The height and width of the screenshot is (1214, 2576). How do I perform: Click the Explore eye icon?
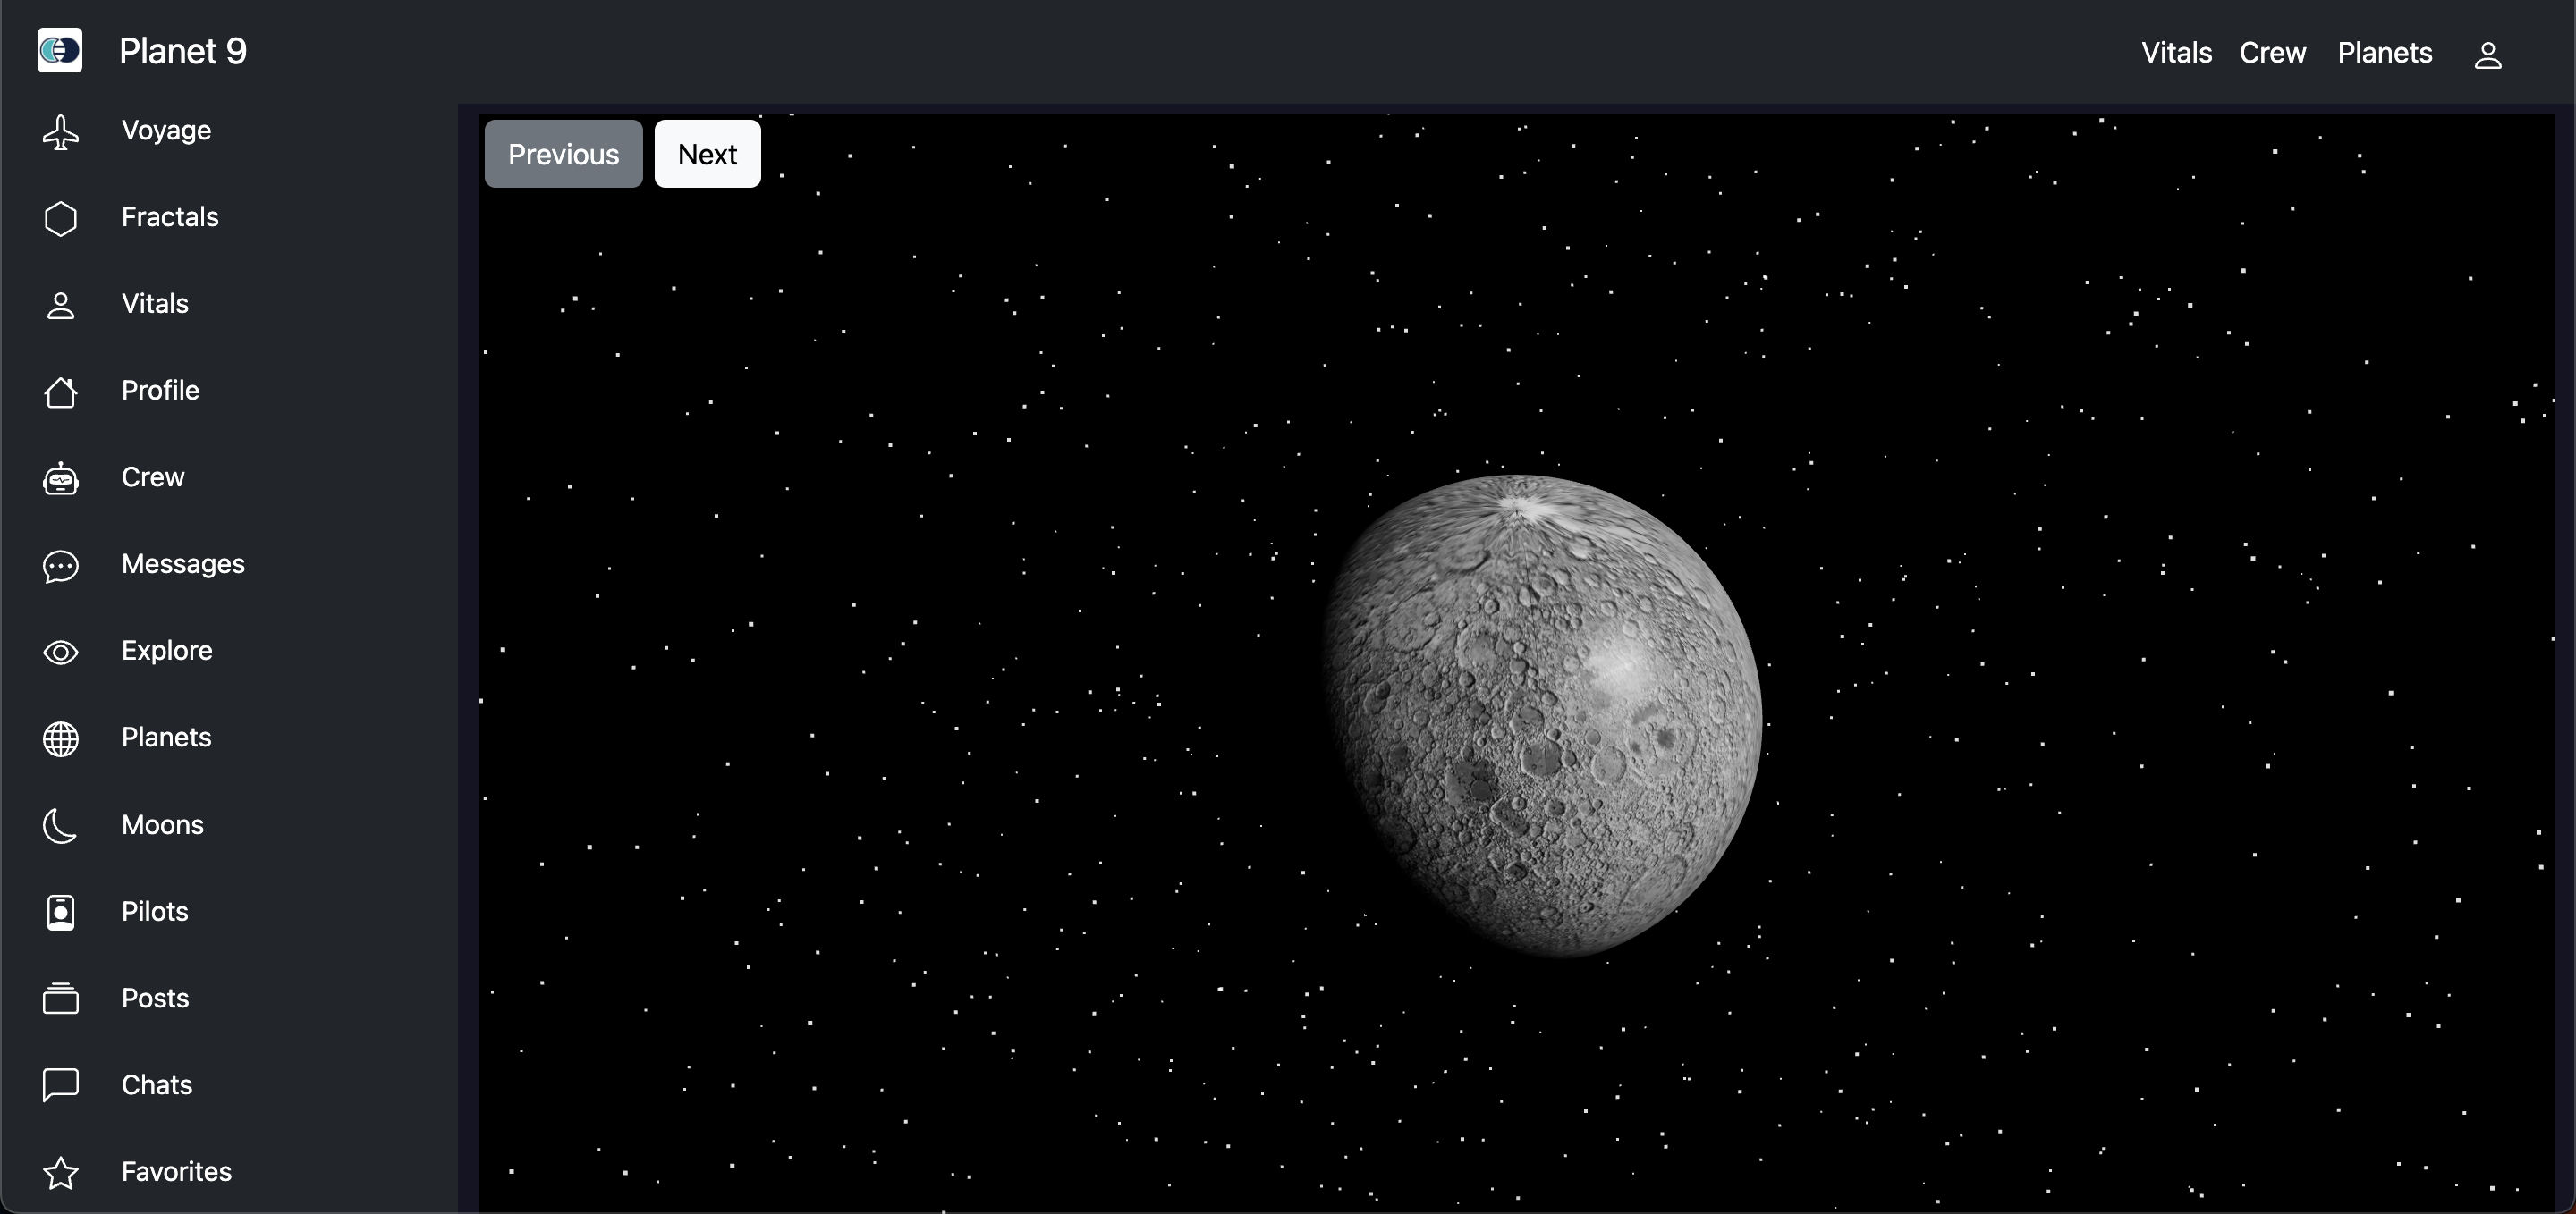61,652
